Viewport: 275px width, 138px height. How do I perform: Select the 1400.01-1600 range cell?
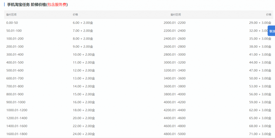(17, 126)
